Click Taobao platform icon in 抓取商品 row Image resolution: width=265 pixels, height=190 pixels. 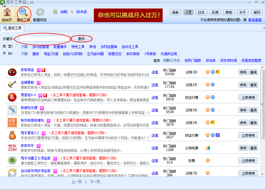(x=207, y=72)
